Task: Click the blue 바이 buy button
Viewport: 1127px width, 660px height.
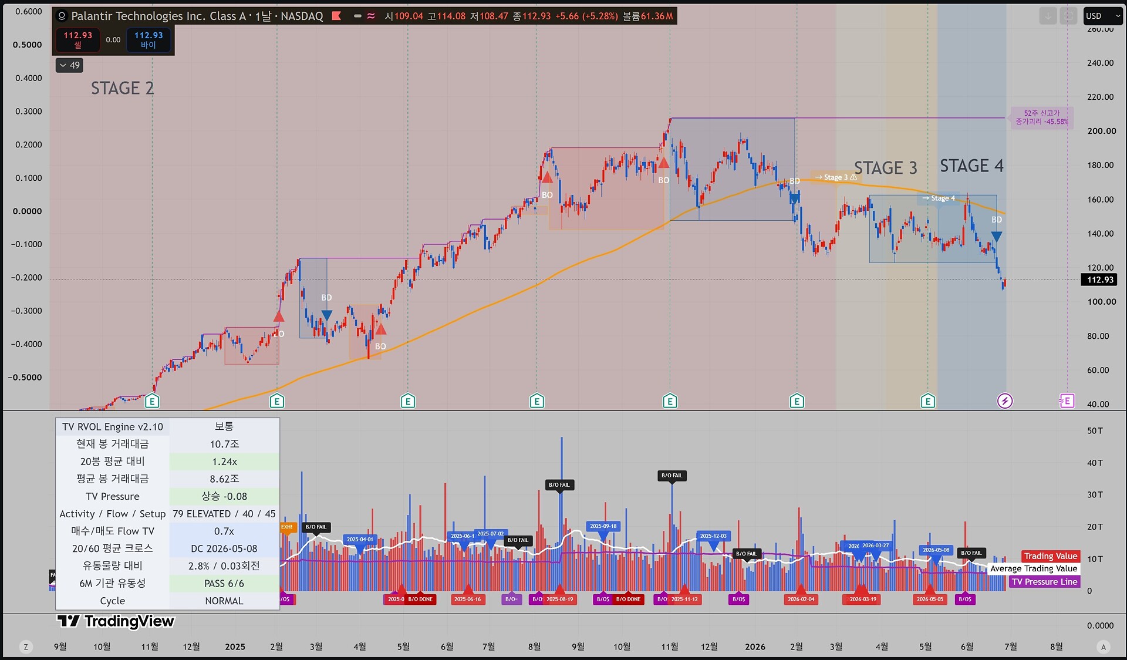Action: pyautogui.click(x=149, y=40)
